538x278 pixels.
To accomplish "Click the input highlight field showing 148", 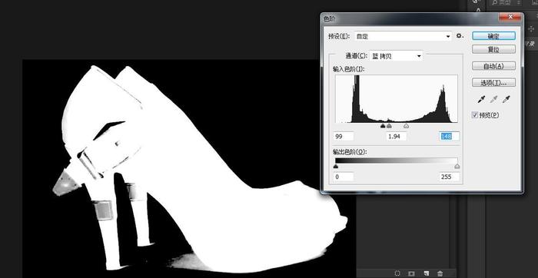I will (449, 137).
